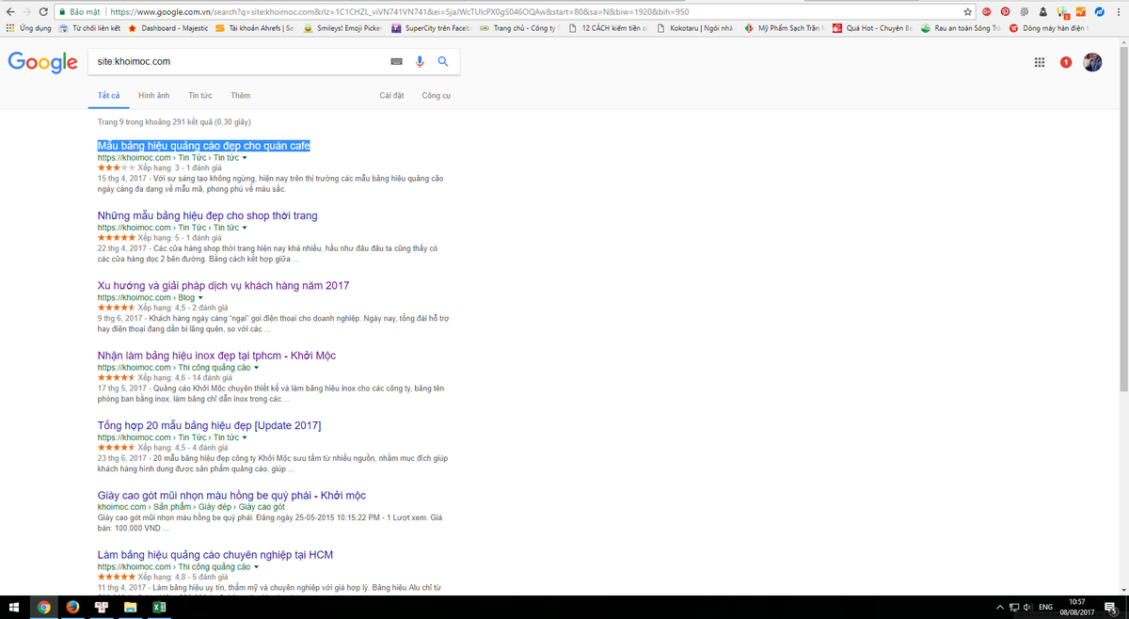Open the Thêm search menu
Screen dimensions: 1129x619
[x=240, y=96]
